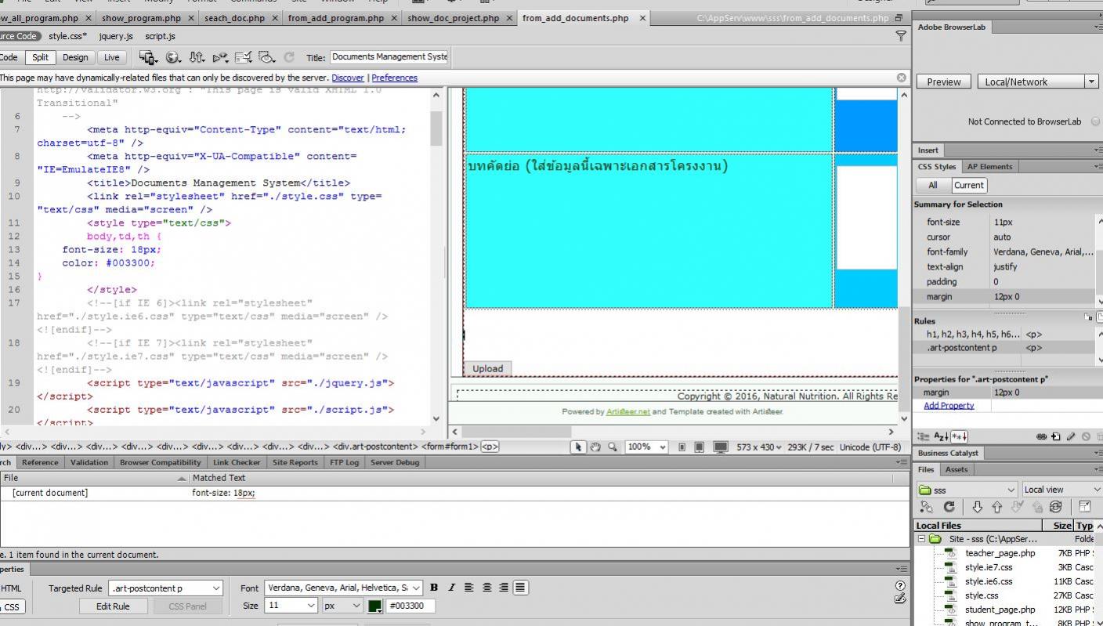Image resolution: width=1103 pixels, height=626 pixels.
Task: Click the Discover link
Action: 348,78
